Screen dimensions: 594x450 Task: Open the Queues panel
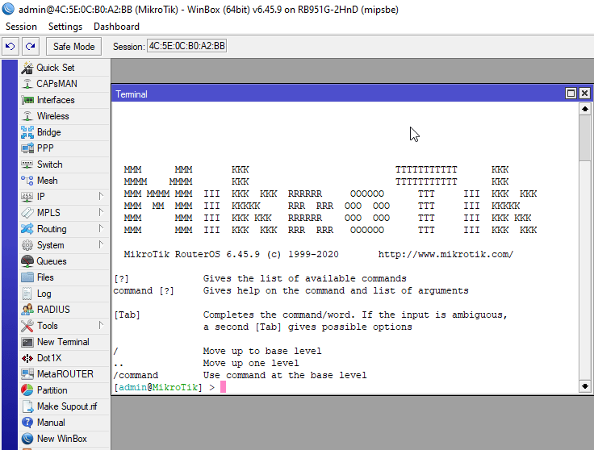[x=52, y=261]
